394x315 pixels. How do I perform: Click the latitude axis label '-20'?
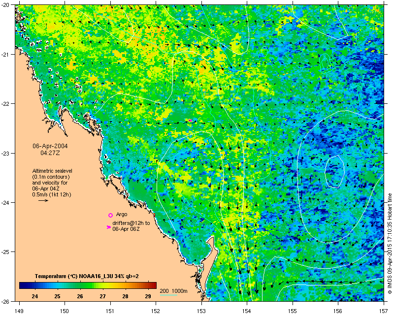pos(5,5)
